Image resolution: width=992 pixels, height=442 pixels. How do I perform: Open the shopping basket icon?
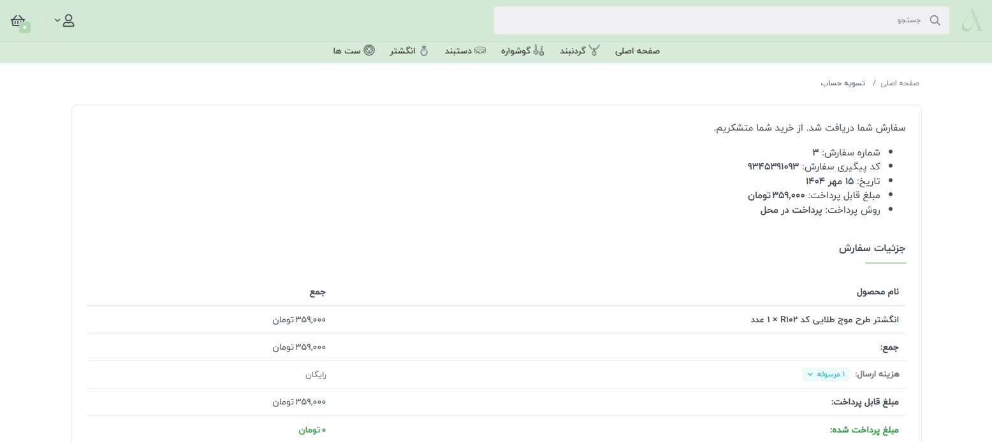click(x=17, y=20)
